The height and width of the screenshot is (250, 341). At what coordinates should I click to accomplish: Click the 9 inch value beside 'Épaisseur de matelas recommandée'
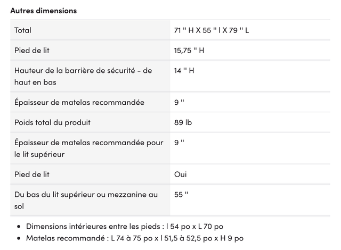pyautogui.click(x=179, y=102)
